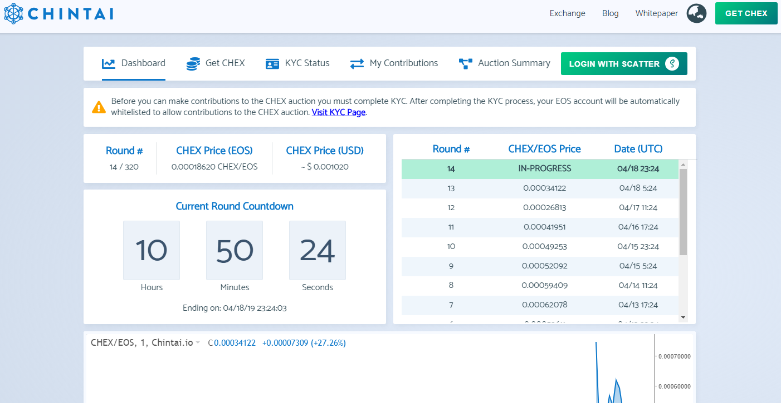Click the CHEX/EOS Price column header
Image resolution: width=781 pixels, height=403 pixels.
click(545, 149)
